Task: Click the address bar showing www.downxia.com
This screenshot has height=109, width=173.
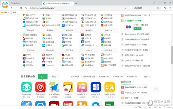Action: [x=77, y=8]
